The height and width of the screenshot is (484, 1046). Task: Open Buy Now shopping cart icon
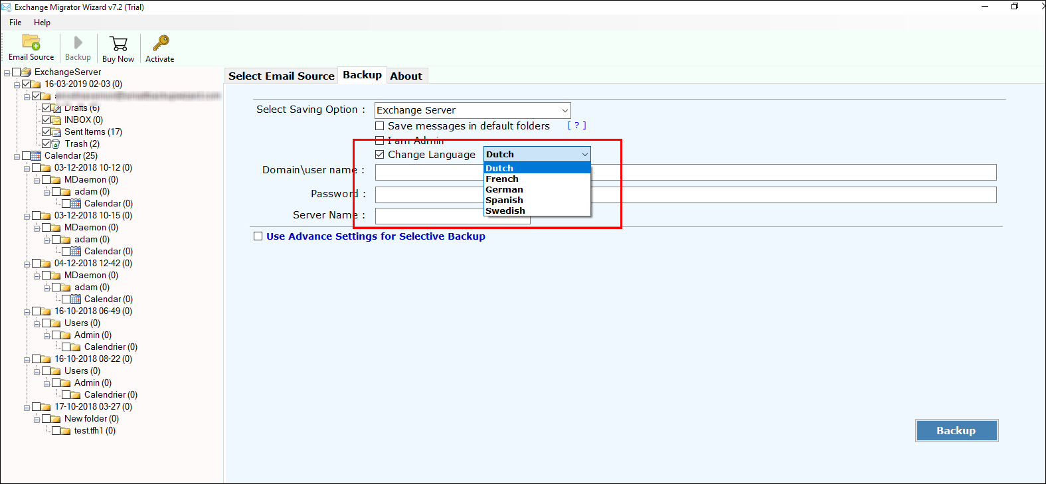(x=119, y=44)
